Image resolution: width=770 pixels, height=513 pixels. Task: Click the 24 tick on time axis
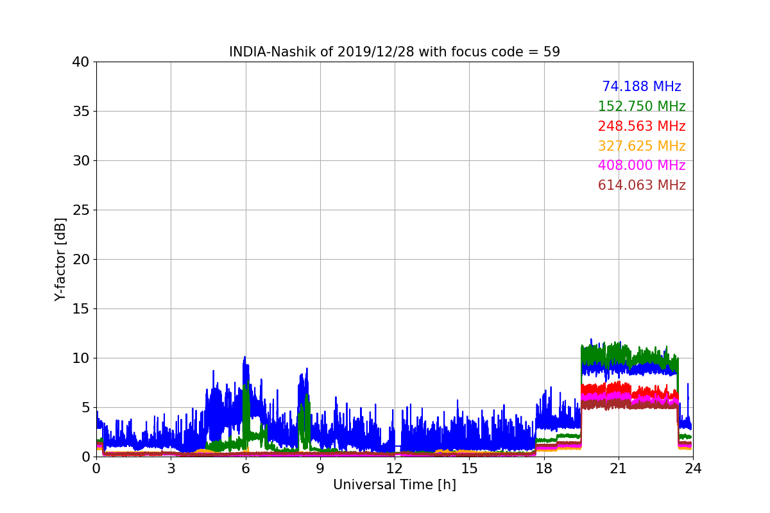tap(693, 468)
